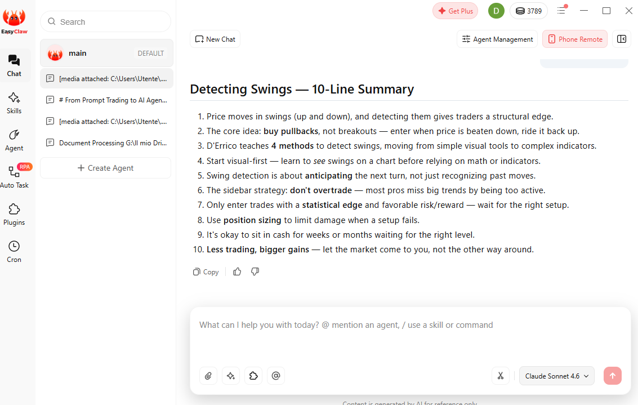Click the magnifier icon in Search
This screenshot has width=638, height=405.
coord(52,21)
